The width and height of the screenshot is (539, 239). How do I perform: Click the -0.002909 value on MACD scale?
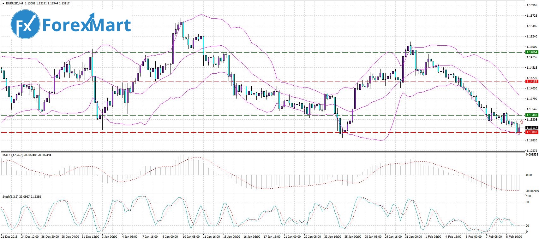click(532, 191)
